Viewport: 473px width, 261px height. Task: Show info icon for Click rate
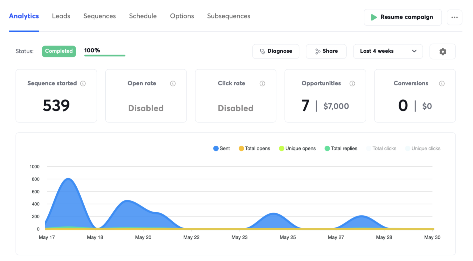point(262,83)
